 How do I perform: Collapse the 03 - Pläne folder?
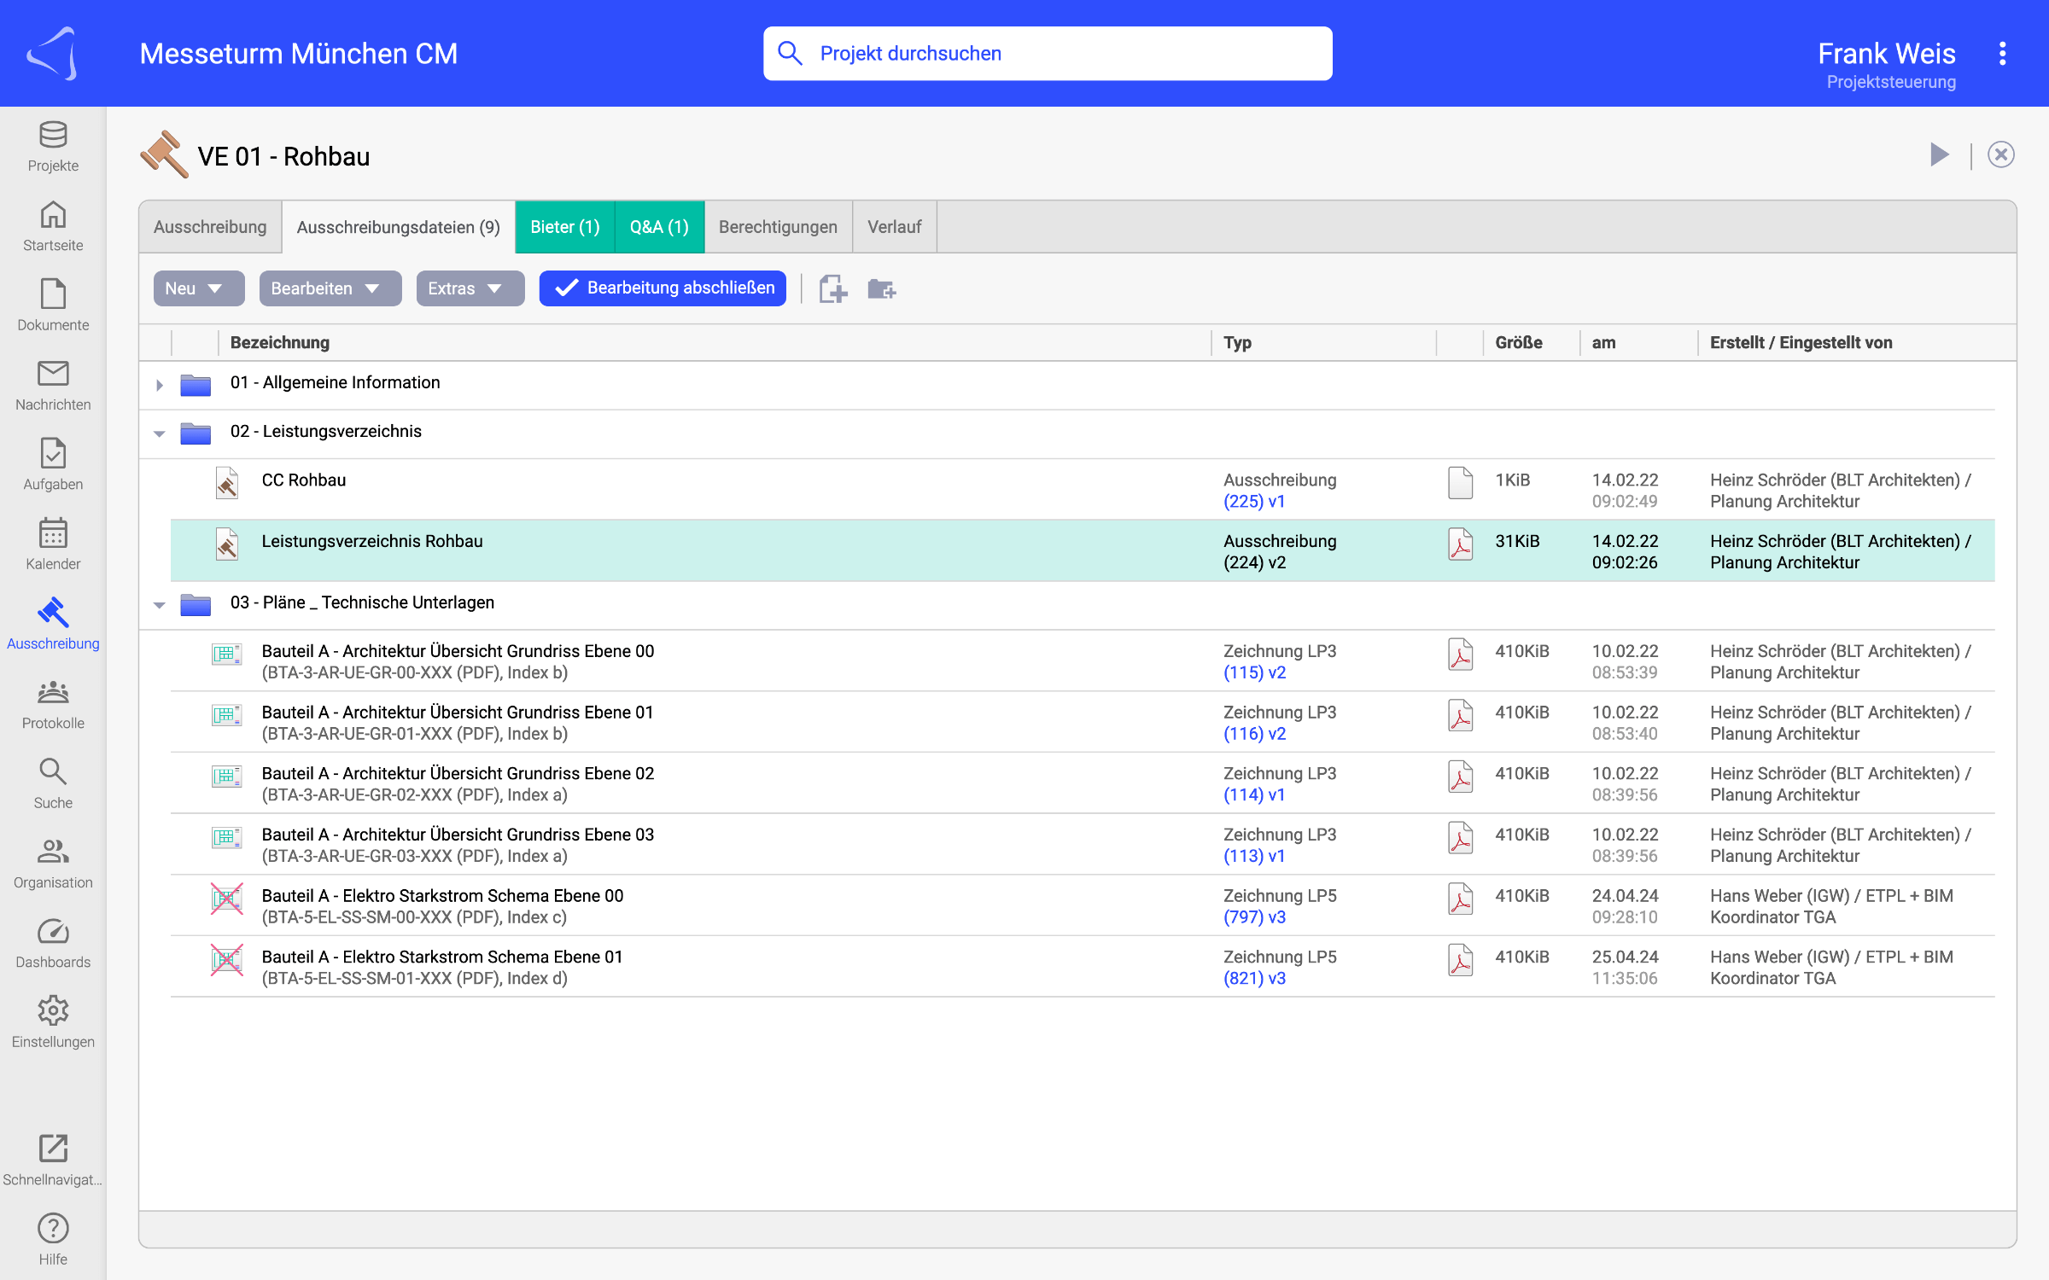(159, 605)
